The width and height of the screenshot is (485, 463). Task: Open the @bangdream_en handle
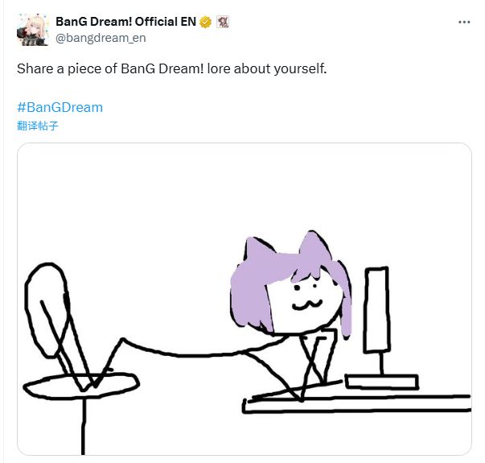(101, 38)
